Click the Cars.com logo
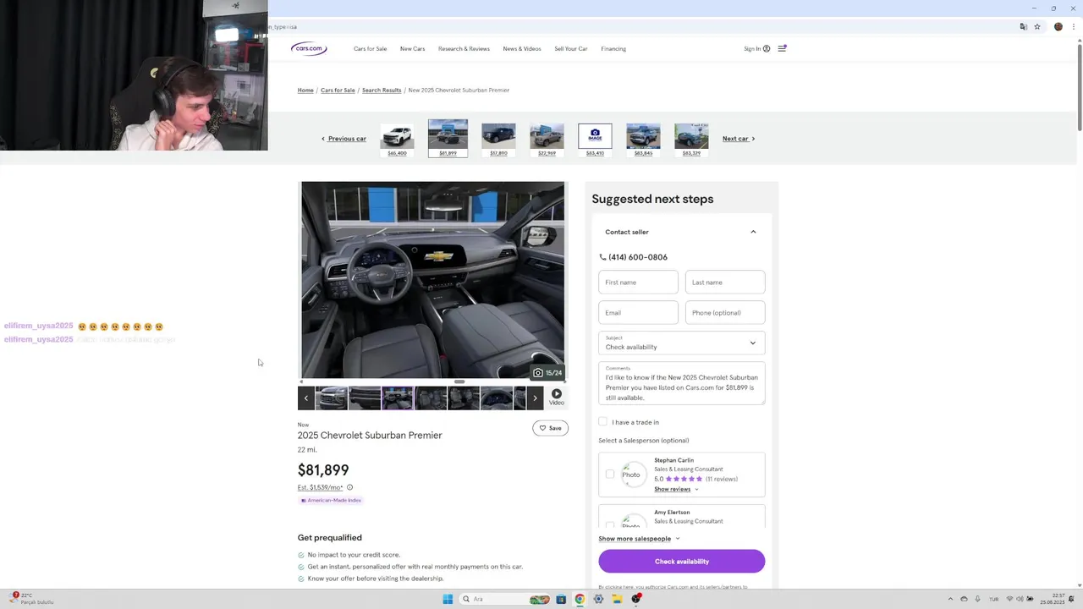The image size is (1083, 609). pos(309,48)
